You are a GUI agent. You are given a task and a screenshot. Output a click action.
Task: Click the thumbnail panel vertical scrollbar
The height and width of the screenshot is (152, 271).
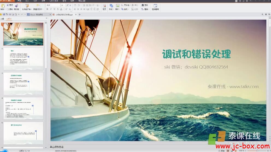(x=46, y=46)
